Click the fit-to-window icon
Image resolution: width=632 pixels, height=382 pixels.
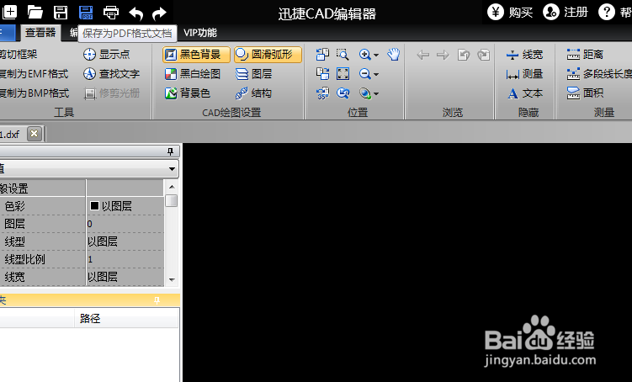pos(343,74)
